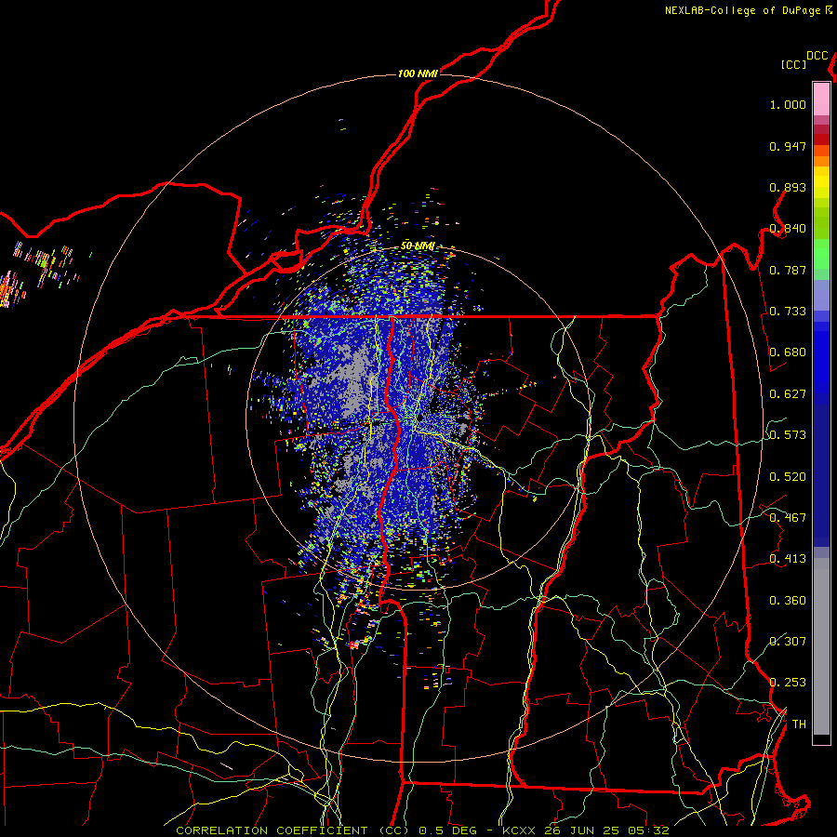Pick the red segment of the color bar
837x837 pixels.
coord(821,139)
